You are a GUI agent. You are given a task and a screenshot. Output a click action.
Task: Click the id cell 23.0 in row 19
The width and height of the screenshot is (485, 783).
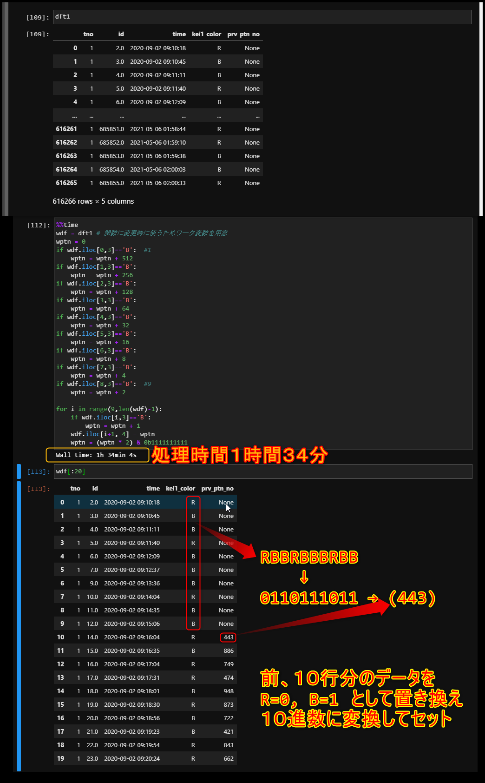[x=92, y=759]
